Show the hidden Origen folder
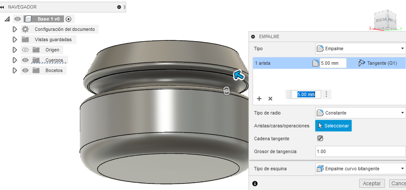Image resolution: width=406 pixels, height=190 pixels. 25,50
